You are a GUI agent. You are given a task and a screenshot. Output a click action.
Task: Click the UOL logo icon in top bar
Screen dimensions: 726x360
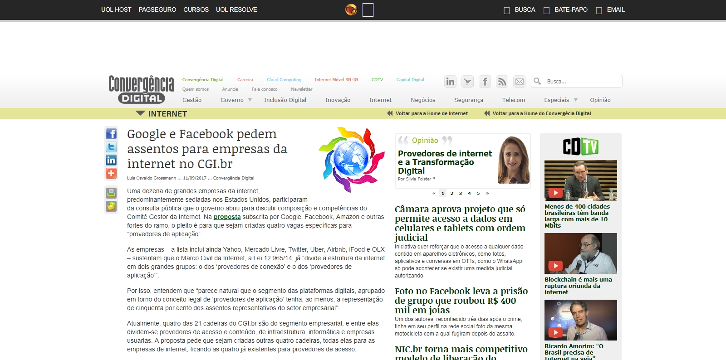click(351, 10)
